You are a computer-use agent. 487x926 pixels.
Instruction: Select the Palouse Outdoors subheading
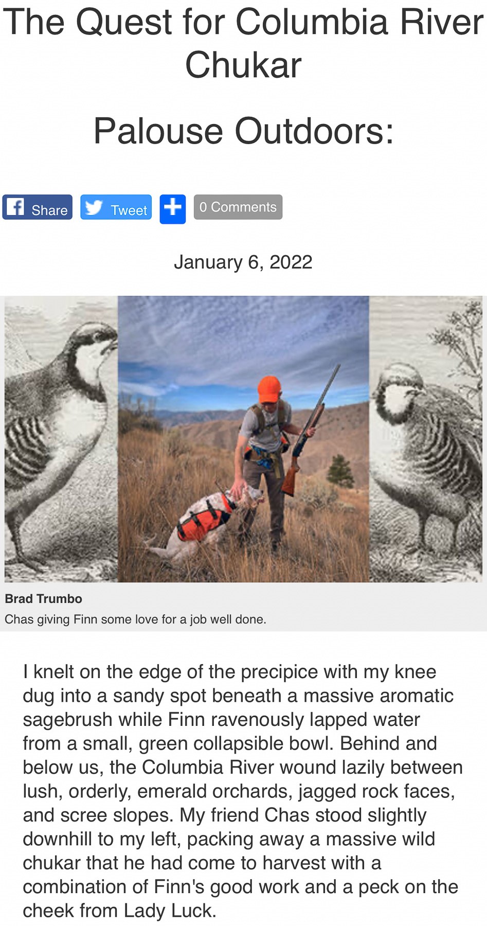pyautogui.click(x=243, y=131)
